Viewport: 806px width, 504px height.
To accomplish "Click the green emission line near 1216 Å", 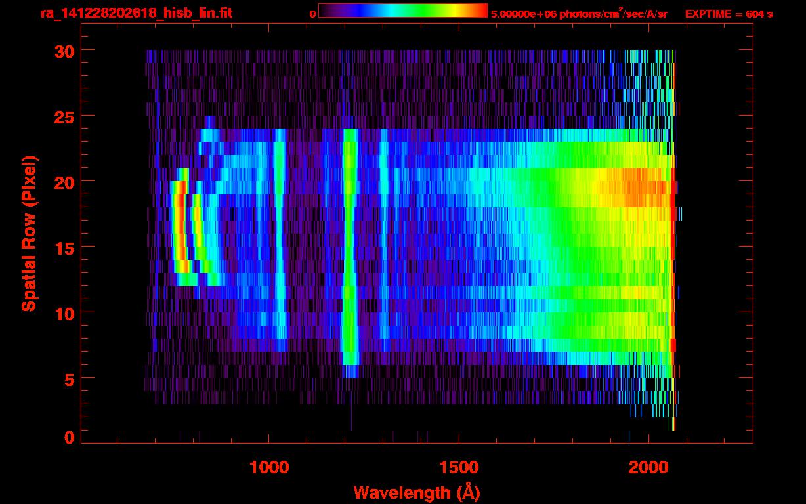I will pos(350,247).
